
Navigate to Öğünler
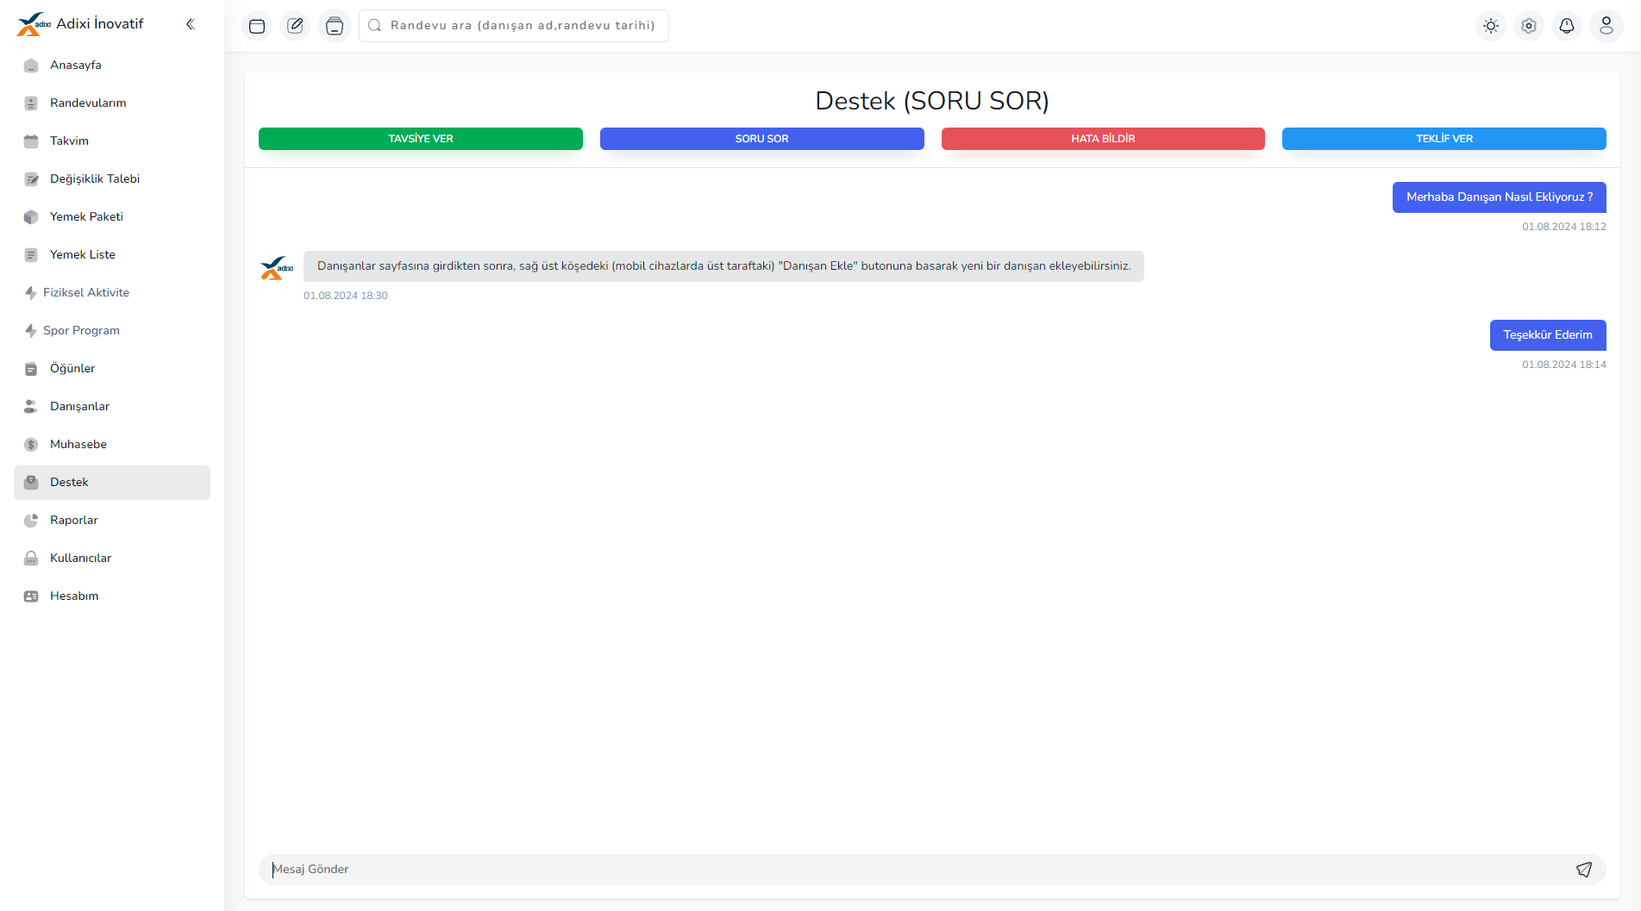point(112,369)
